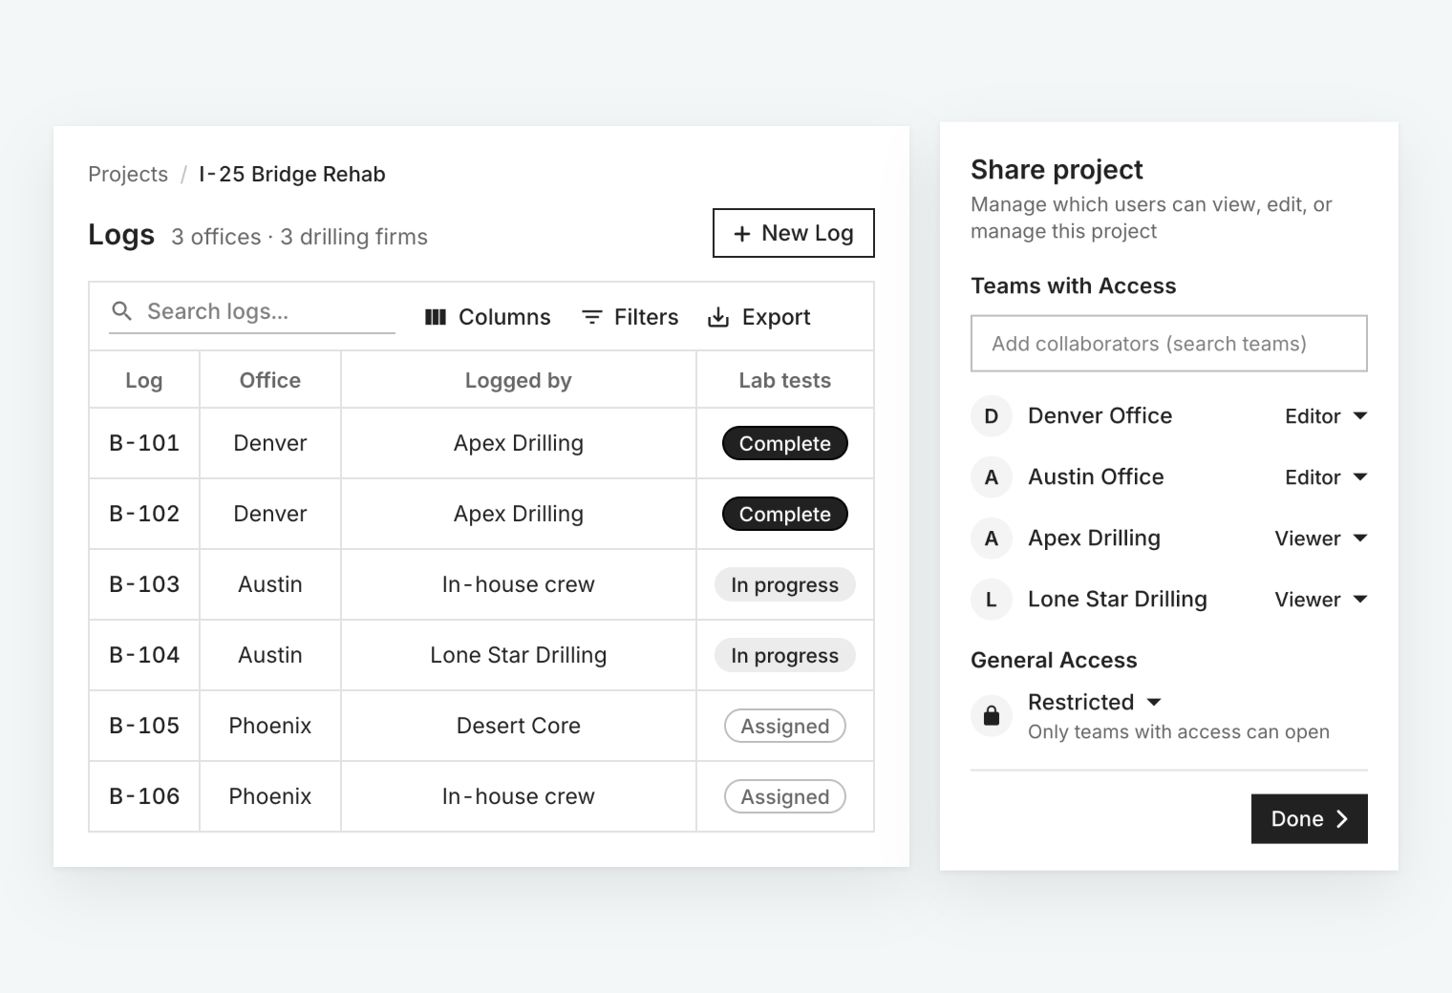
Task: Click the search magnifier icon in logs toolbar
Action: 121,311
